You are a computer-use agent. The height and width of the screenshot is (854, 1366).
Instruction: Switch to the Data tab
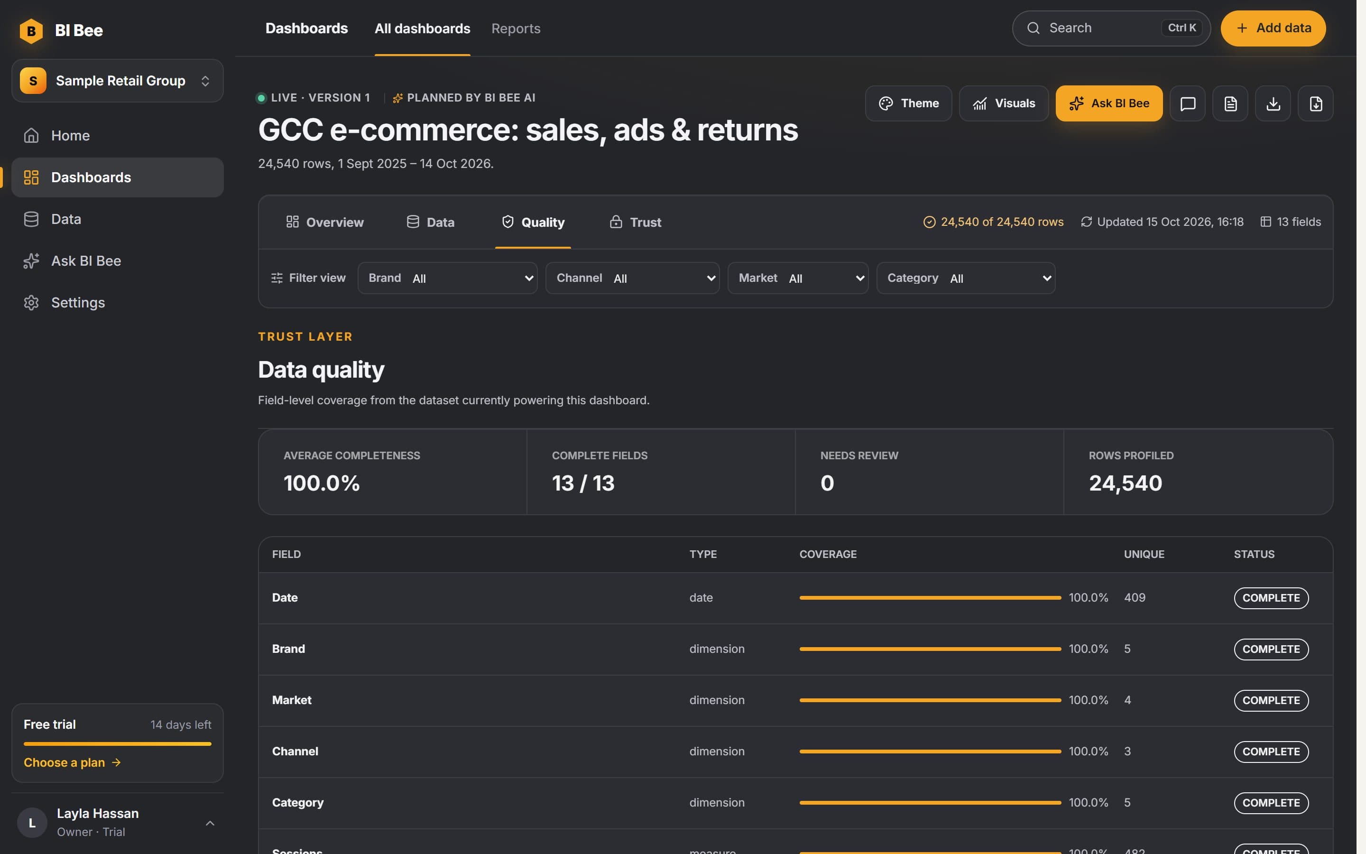[x=431, y=222]
